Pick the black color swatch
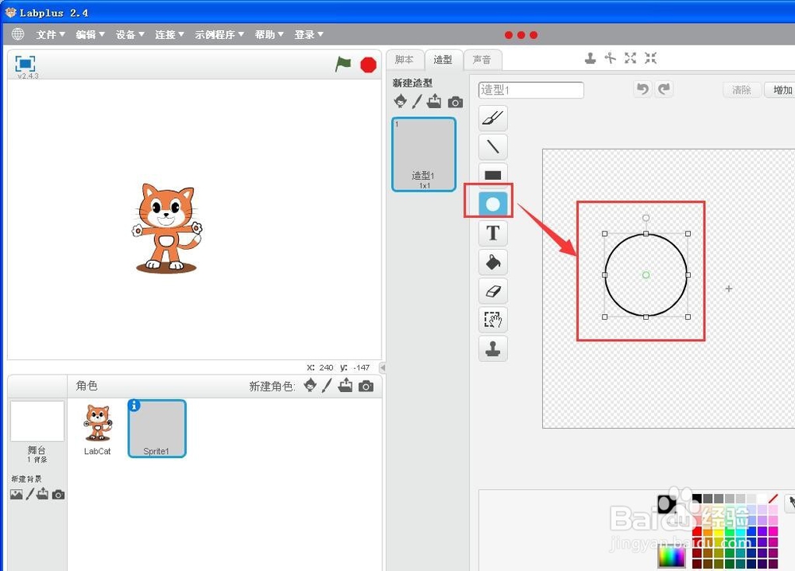Image resolution: width=795 pixels, height=571 pixels. coord(697,499)
